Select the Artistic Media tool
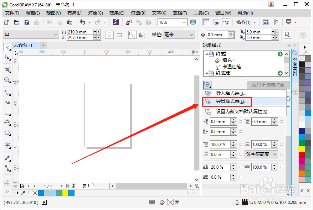This screenshot has width=313, height=210. click(x=7, y=103)
